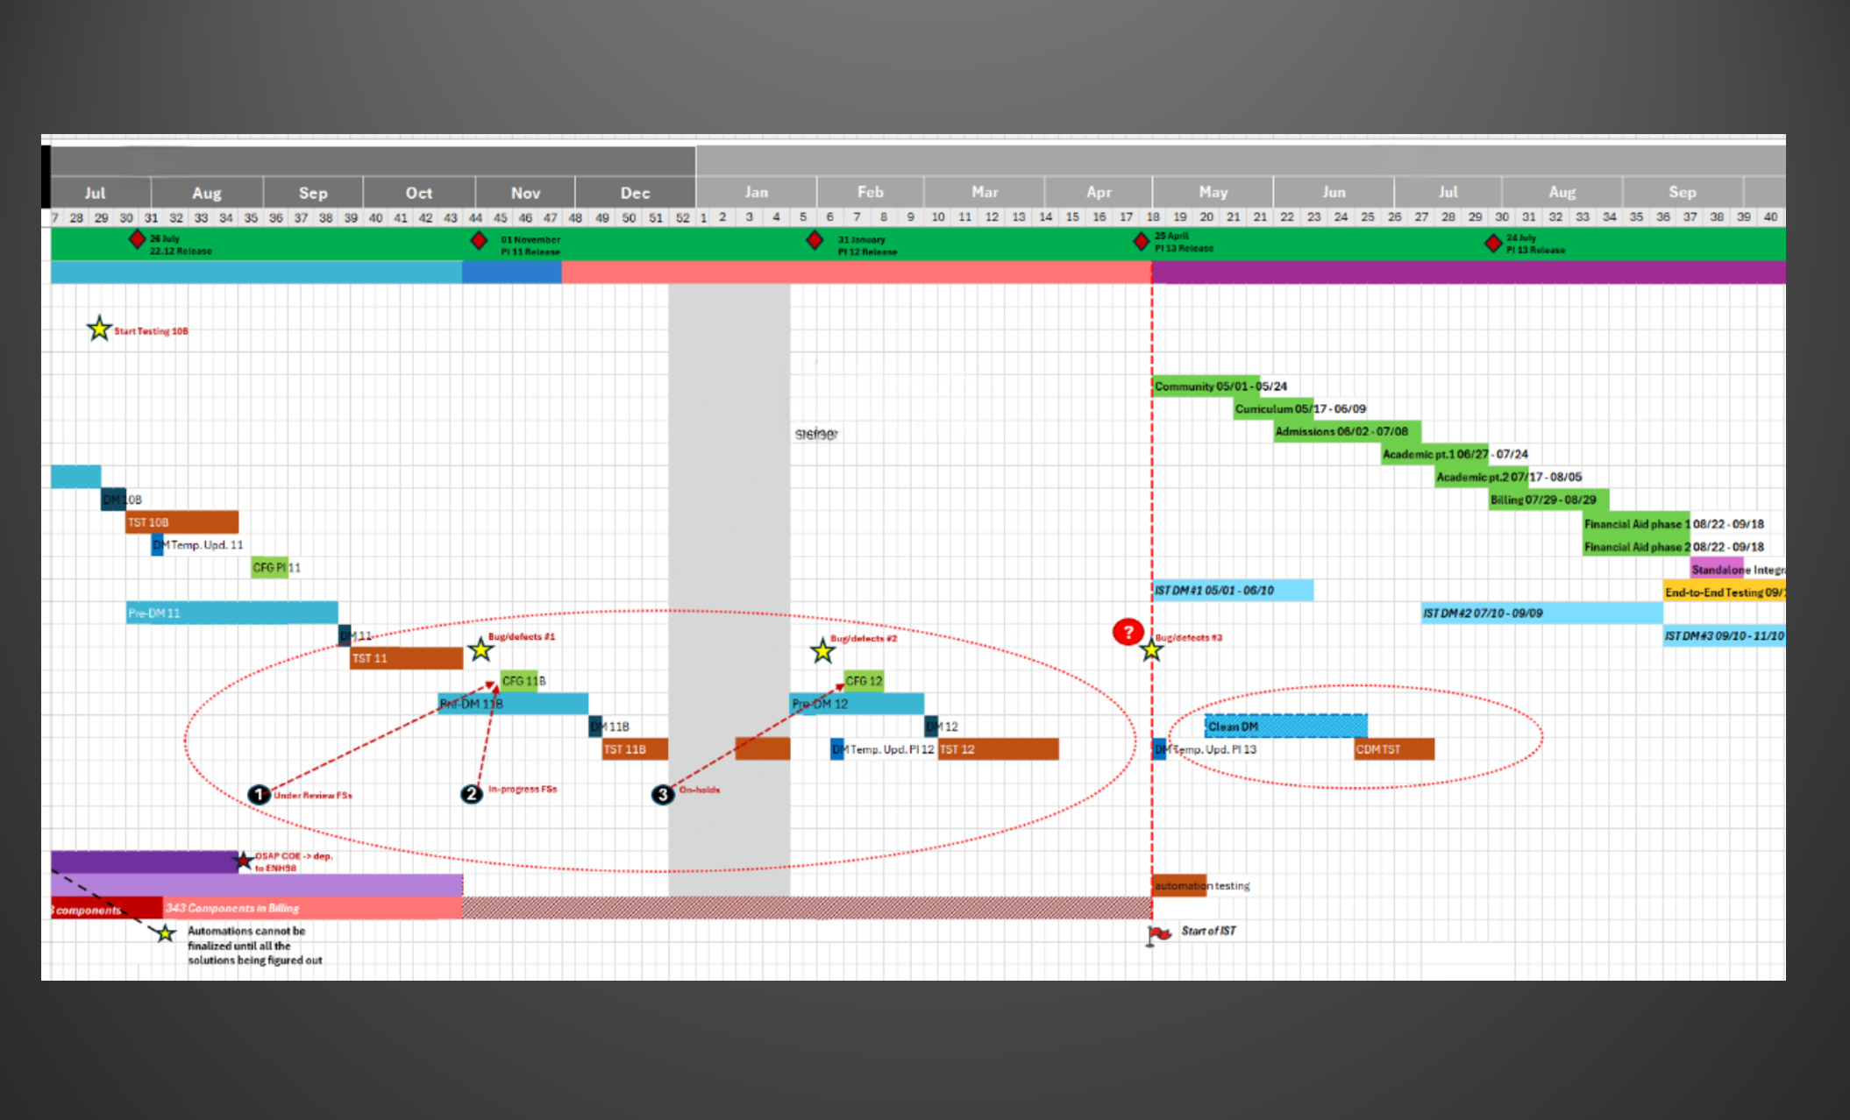The height and width of the screenshot is (1120, 1850).
Task: Select the Mar month header
Action: pos(985,192)
